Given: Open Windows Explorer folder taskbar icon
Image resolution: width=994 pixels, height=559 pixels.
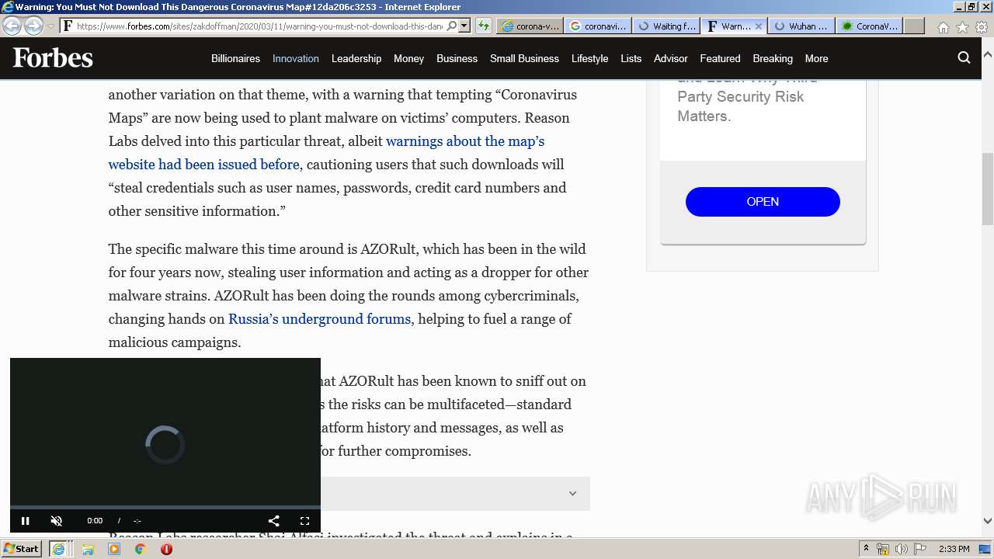Looking at the screenshot, I should pos(88,549).
